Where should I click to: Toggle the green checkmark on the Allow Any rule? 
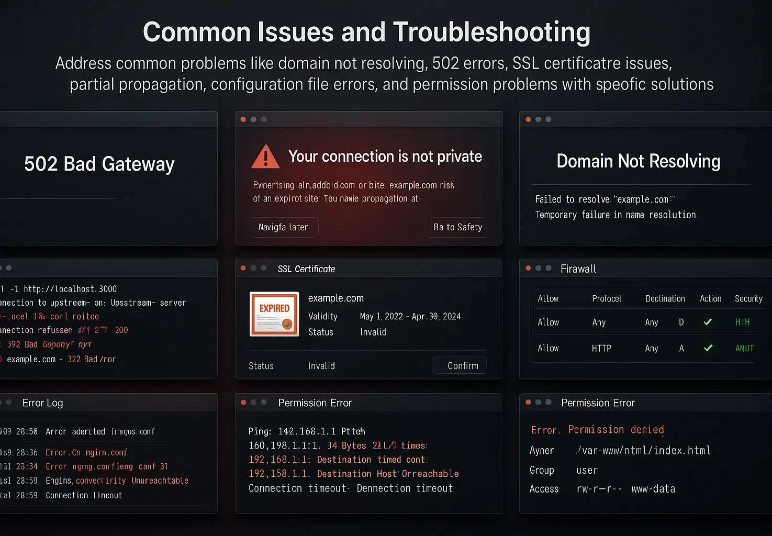[708, 322]
